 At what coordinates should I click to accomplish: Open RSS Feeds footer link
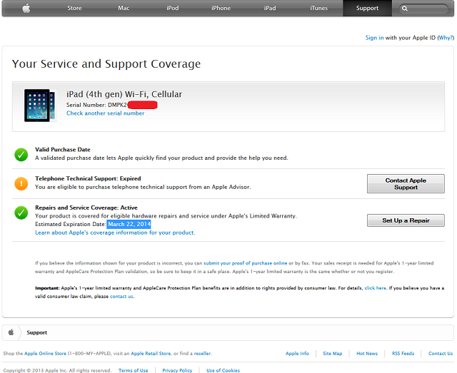[x=403, y=354]
